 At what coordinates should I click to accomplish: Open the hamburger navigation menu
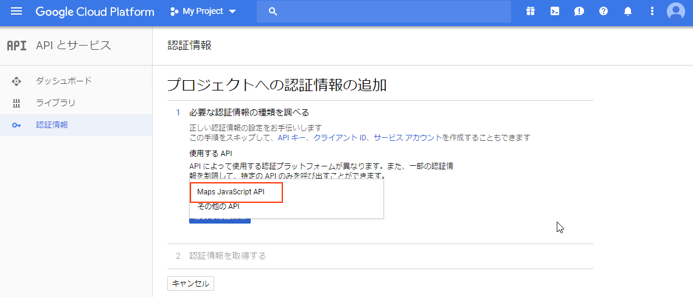coord(16,11)
